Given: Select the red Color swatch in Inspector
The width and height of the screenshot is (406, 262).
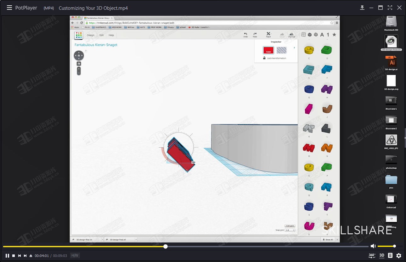Looking at the screenshot, I should point(268,50).
